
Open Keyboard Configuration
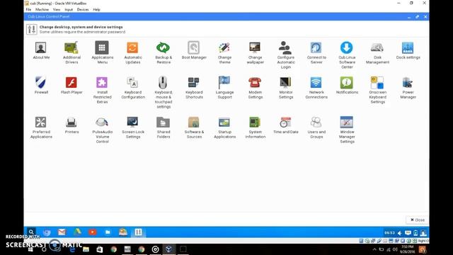[x=132, y=88]
